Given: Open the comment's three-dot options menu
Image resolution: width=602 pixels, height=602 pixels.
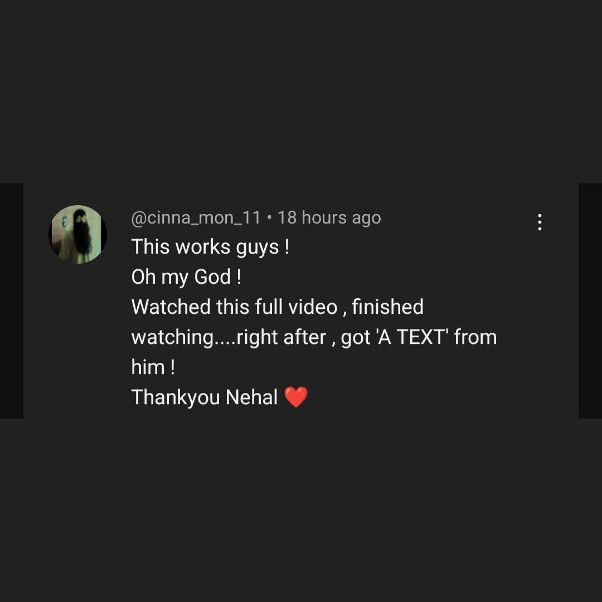Looking at the screenshot, I should [x=539, y=222].
